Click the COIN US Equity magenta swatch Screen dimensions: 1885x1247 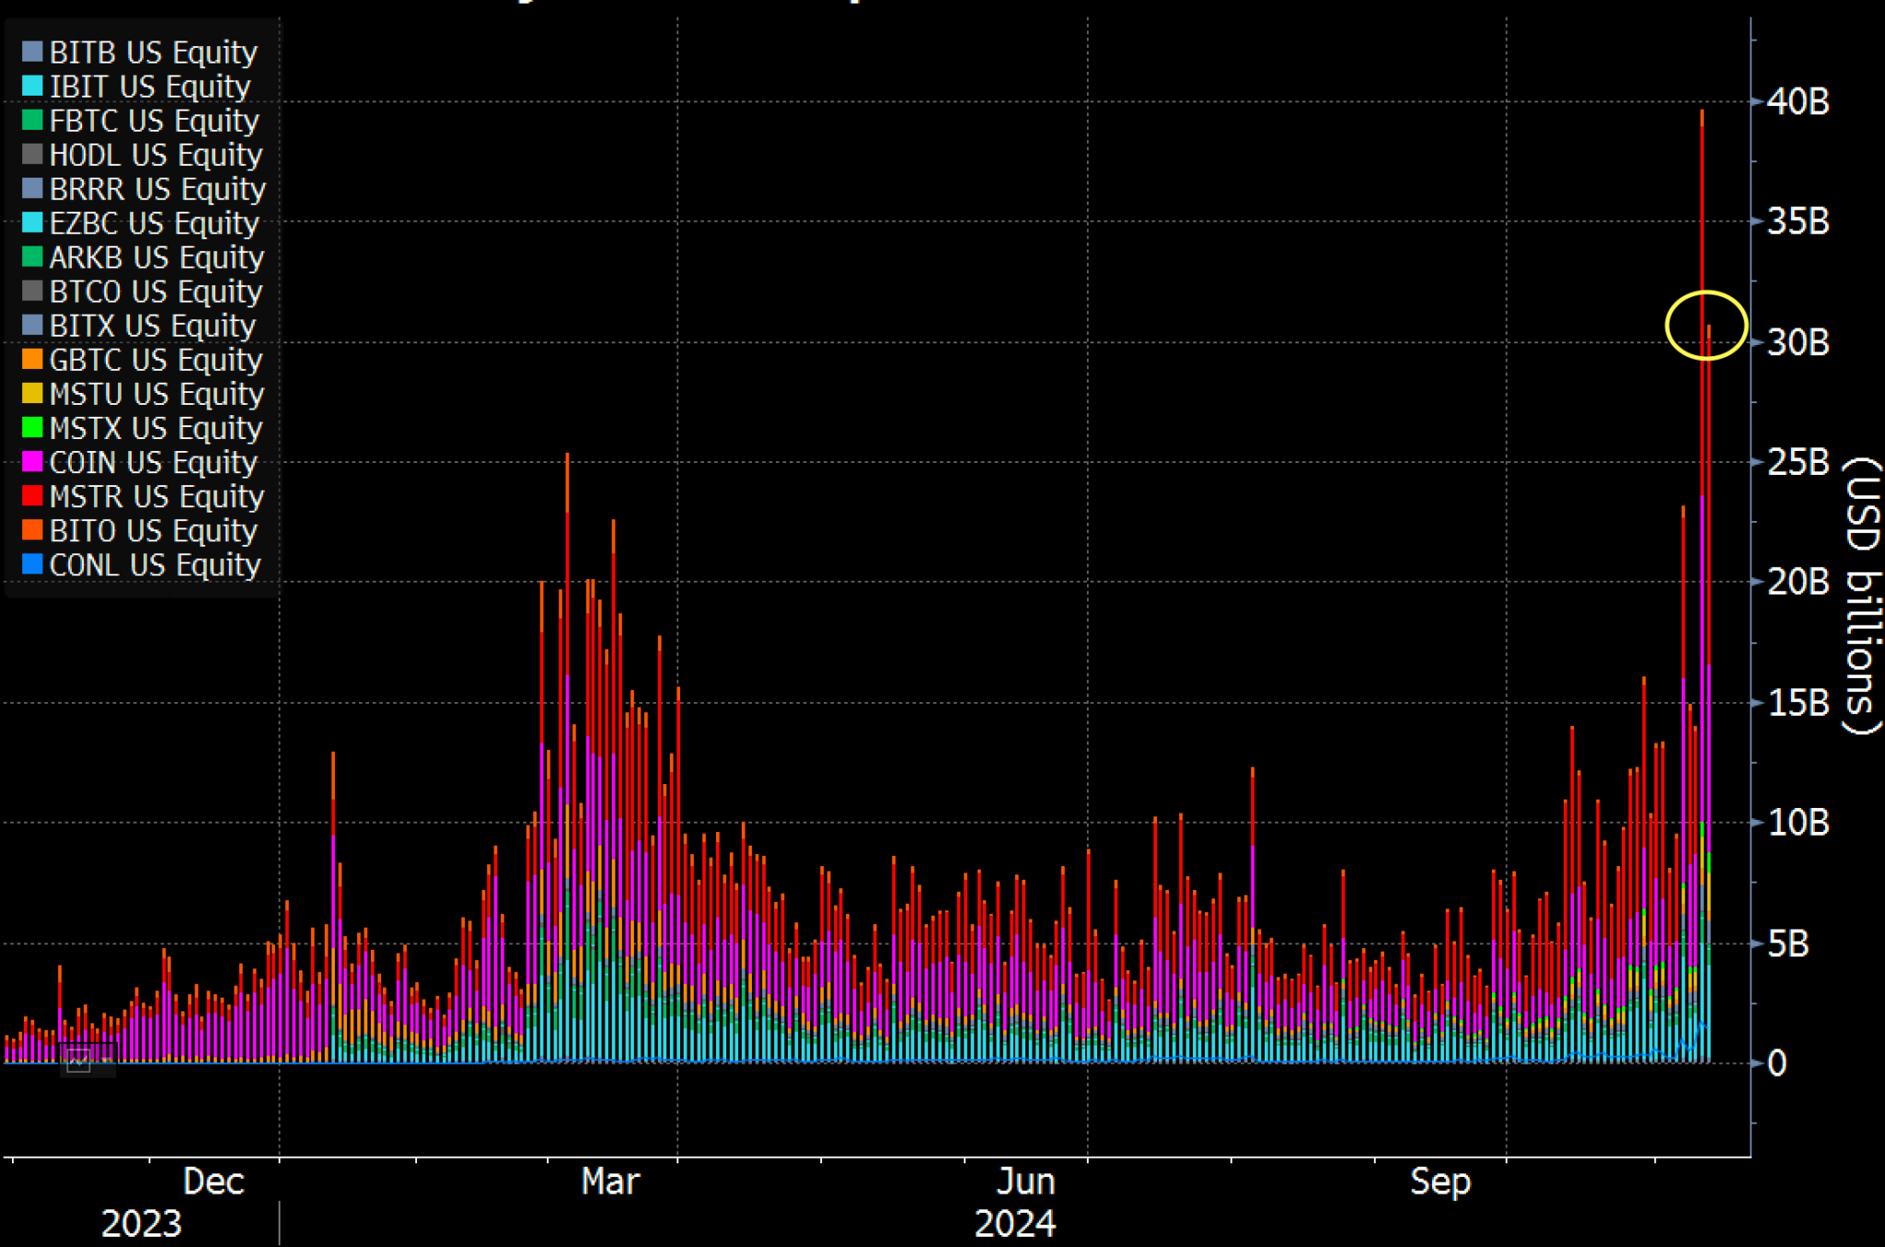click(32, 461)
